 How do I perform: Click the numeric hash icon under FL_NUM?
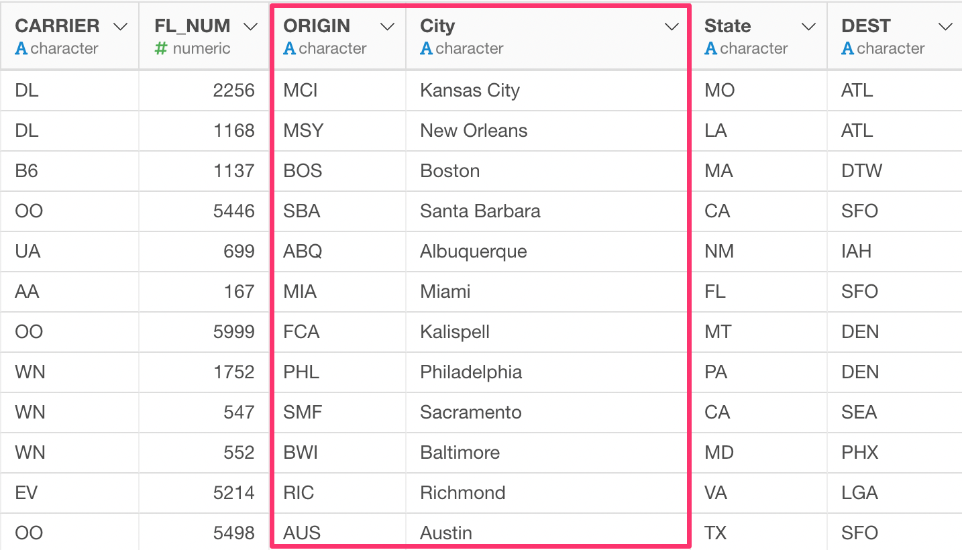pyautogui.click(x=161, y=48)
